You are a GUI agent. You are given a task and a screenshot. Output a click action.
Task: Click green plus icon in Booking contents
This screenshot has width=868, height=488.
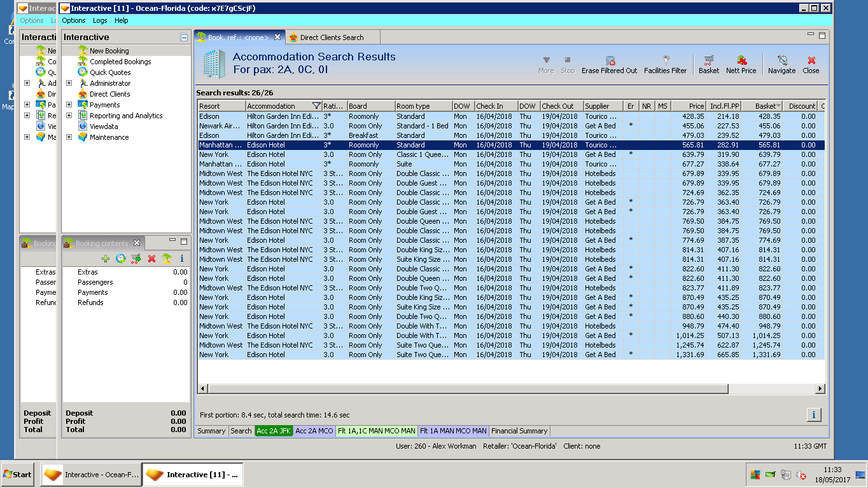coord(106,259)
